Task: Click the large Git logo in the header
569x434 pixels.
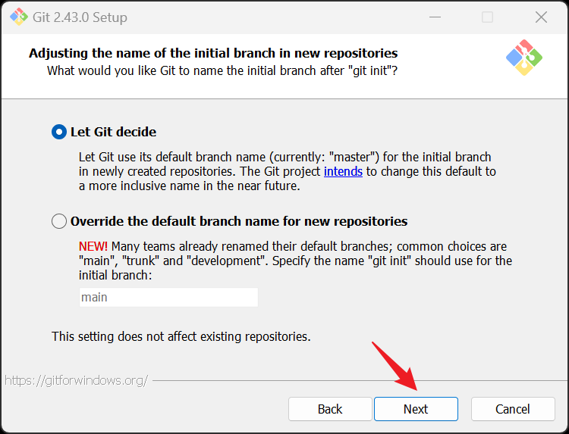Action: (x=524, y=58)
